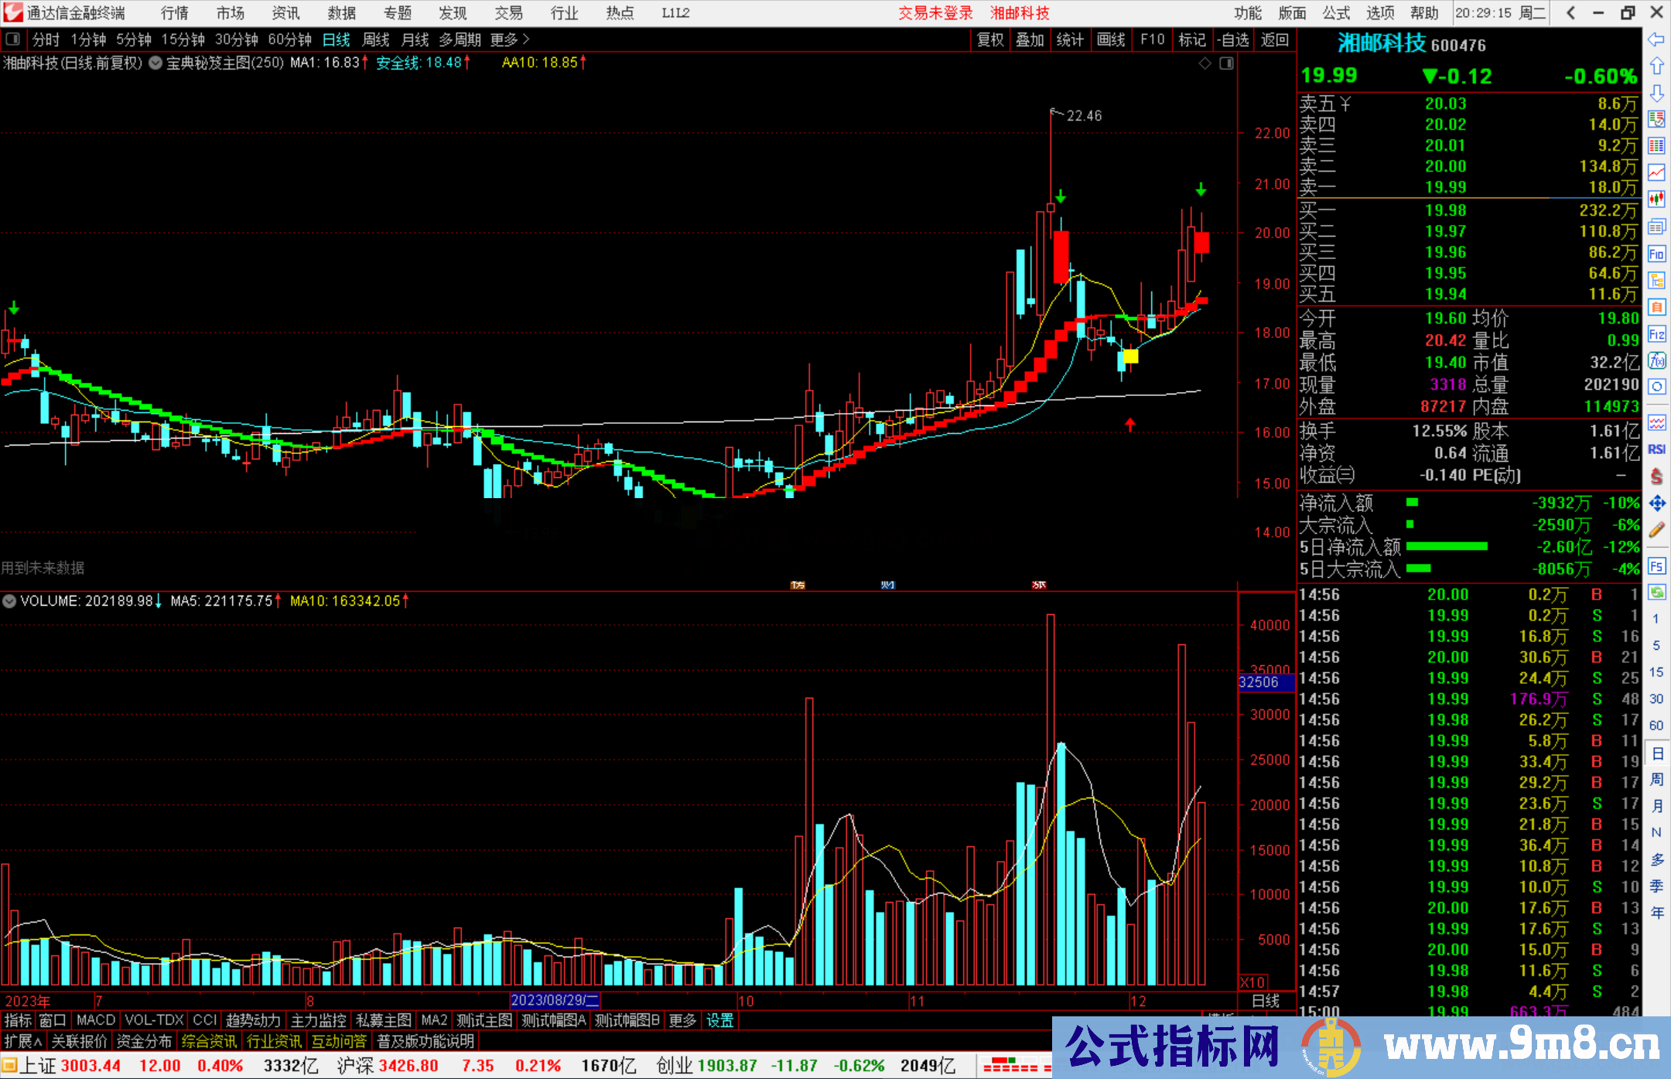Click the F12 sidebar icon
Screen dimensions: 1671x1079
click(1656, 334)
